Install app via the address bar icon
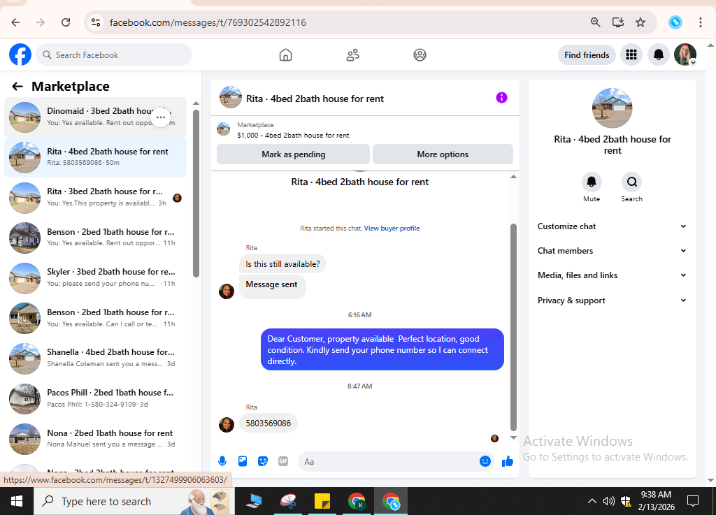Viewport: 716px width, 515px height. (618, 22)
